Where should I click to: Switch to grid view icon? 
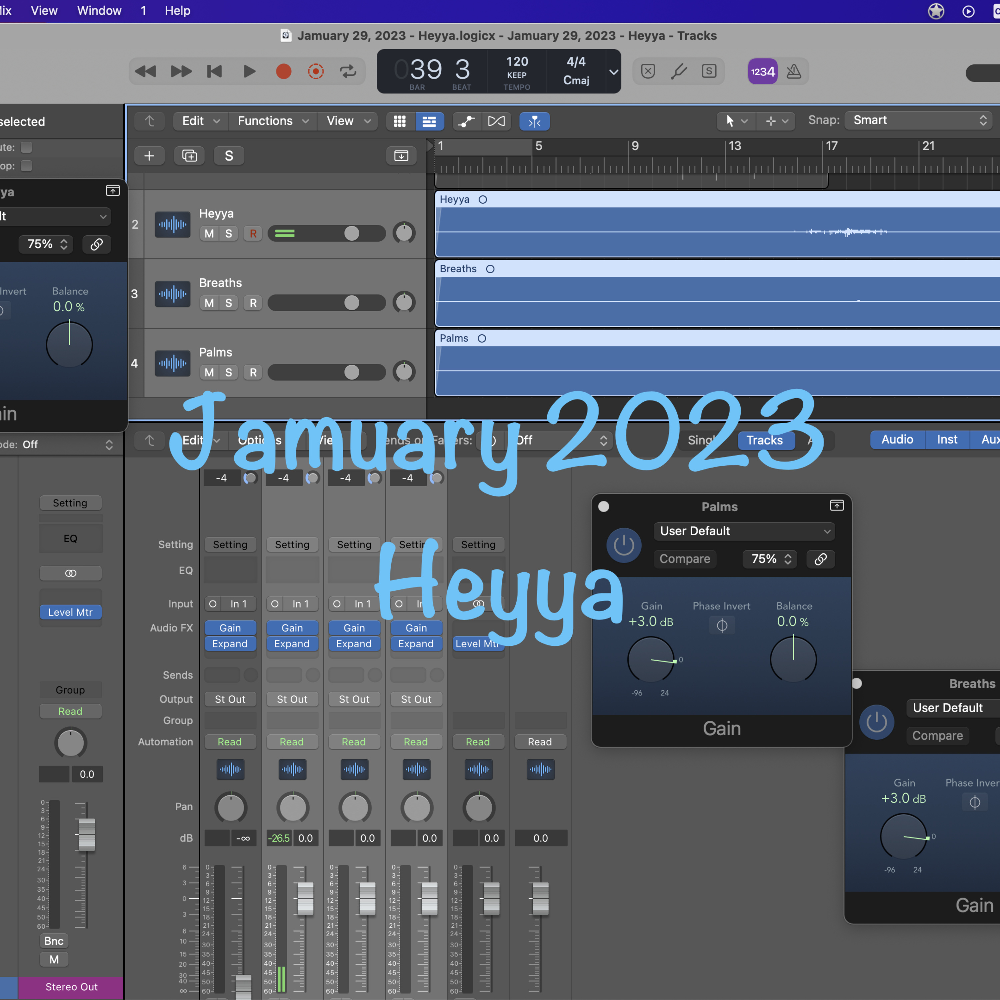(400, 121)
